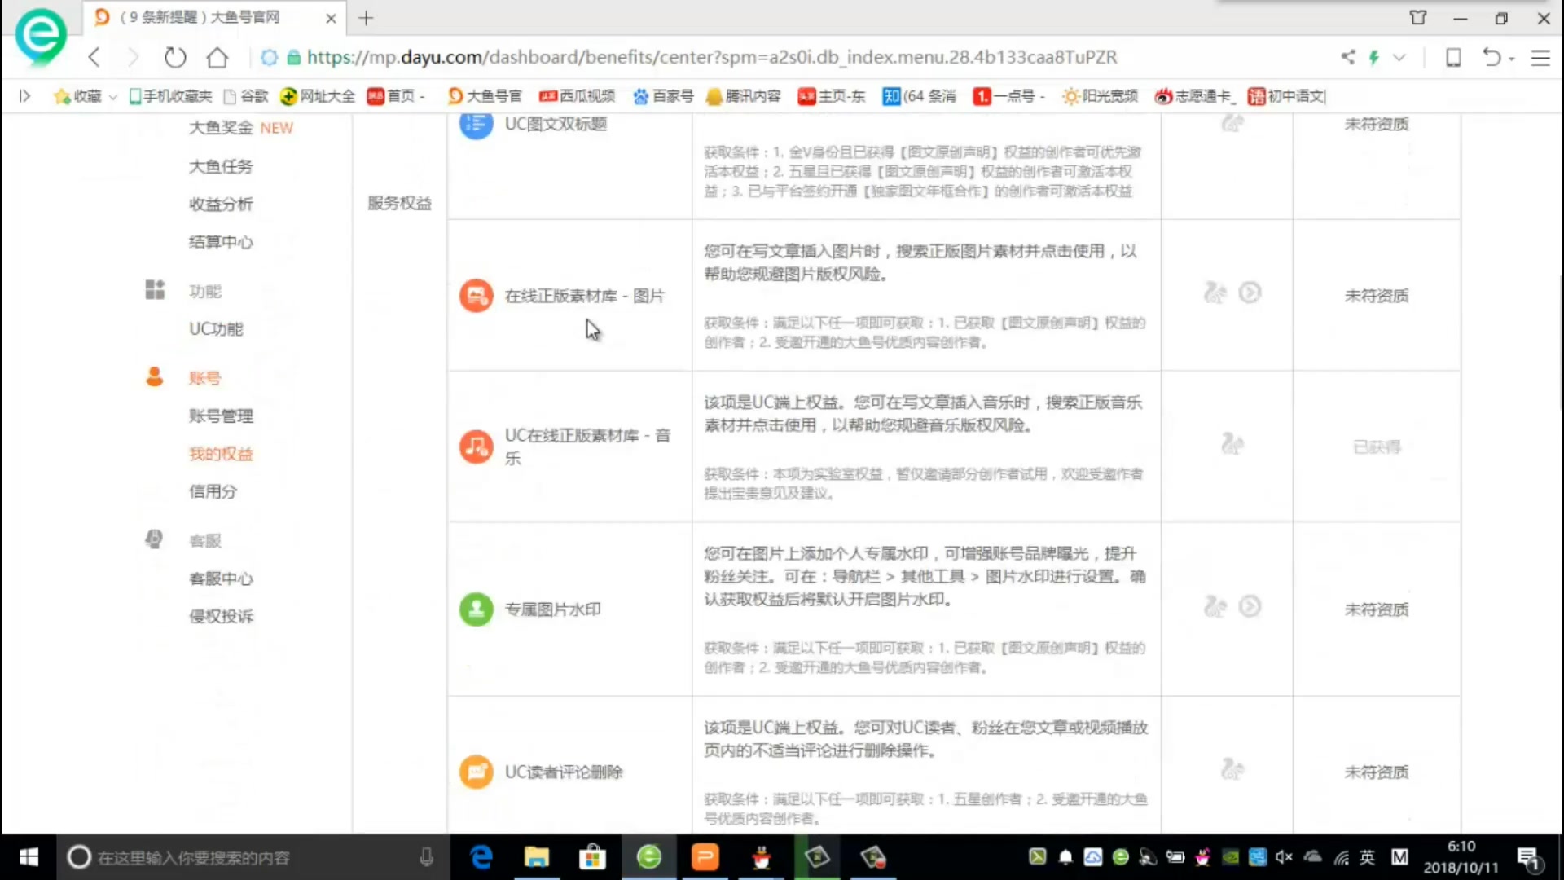This screenshot has width=1564, height=880.
Task: Click the share icon in address bar
Action: 1348,57
